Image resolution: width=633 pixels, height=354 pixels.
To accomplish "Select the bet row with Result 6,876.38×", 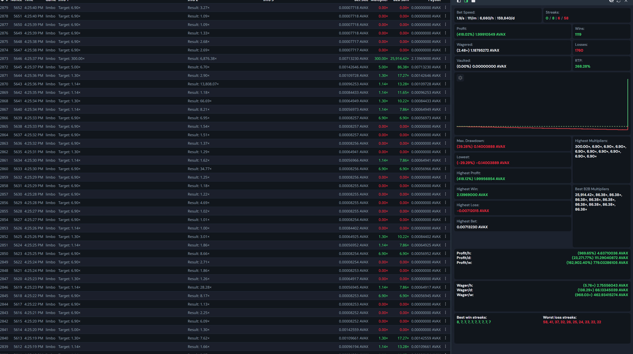I will [202, 59].
